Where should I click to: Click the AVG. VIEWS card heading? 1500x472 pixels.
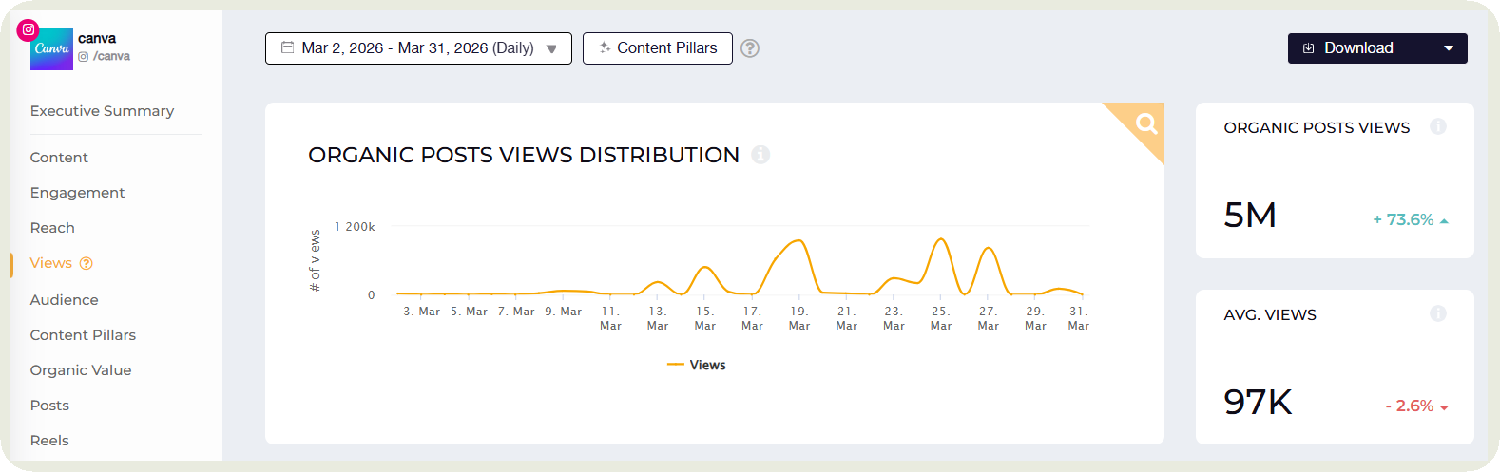click(x=1270, y=314)
